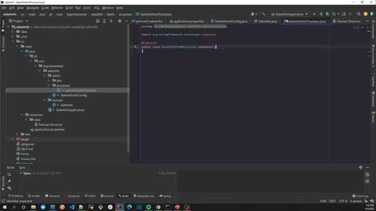Select Pascoal-Store.csv in project tree
This screenshot has width=376, height=211.
click(51, 125)
